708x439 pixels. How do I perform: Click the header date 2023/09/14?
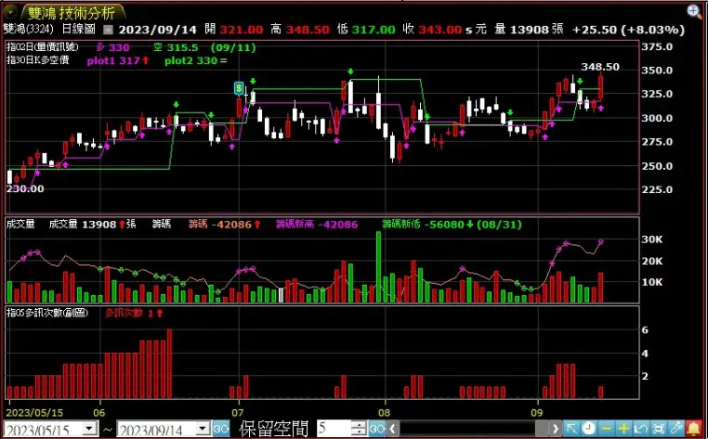pos(158,30)
